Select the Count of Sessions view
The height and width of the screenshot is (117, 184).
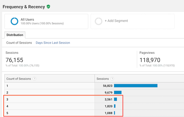(x=19, y=43)
